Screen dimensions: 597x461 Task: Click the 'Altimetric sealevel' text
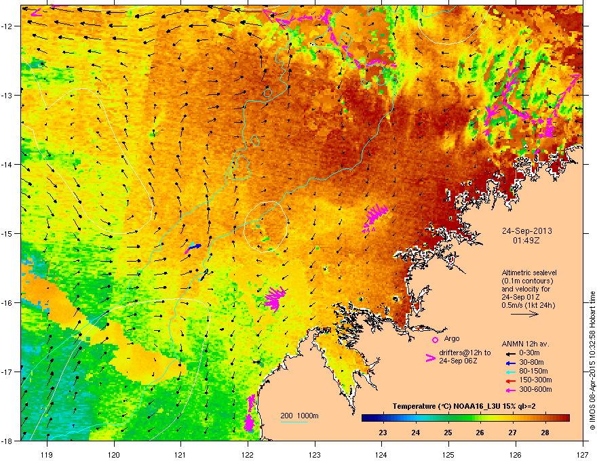529,273
